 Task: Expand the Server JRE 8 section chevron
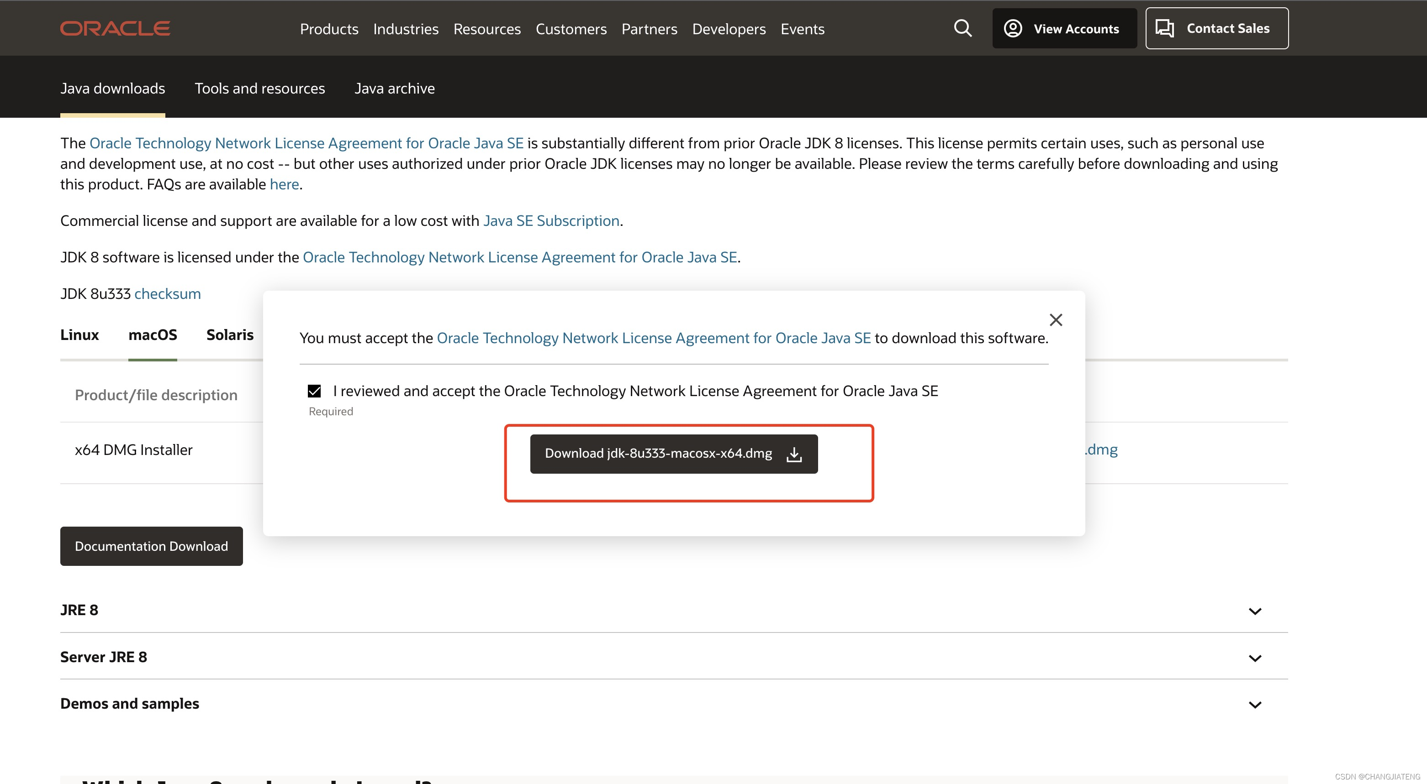pyautogui.click(x=1255, y=658)
